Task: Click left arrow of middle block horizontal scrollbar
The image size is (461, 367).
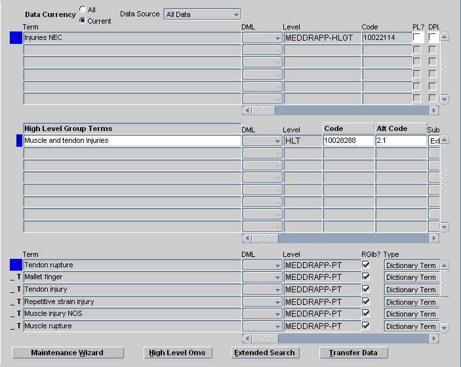Action: 247,238
